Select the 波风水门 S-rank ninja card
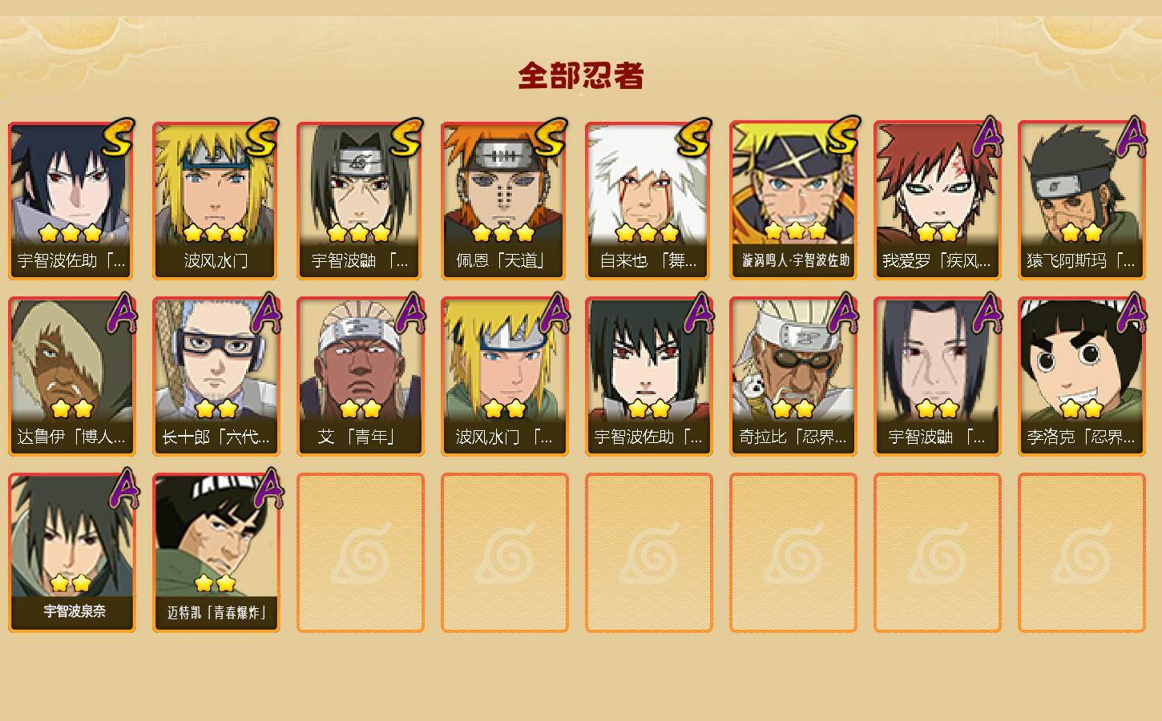The width and height of the screenshot is (1162, 721). click(x=216, y=200)
